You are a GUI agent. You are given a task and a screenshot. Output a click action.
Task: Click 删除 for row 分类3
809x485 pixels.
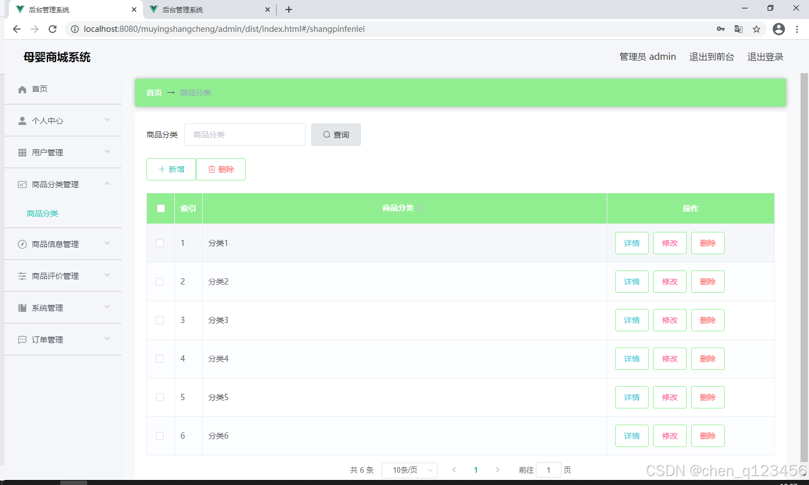click(708, 320)
